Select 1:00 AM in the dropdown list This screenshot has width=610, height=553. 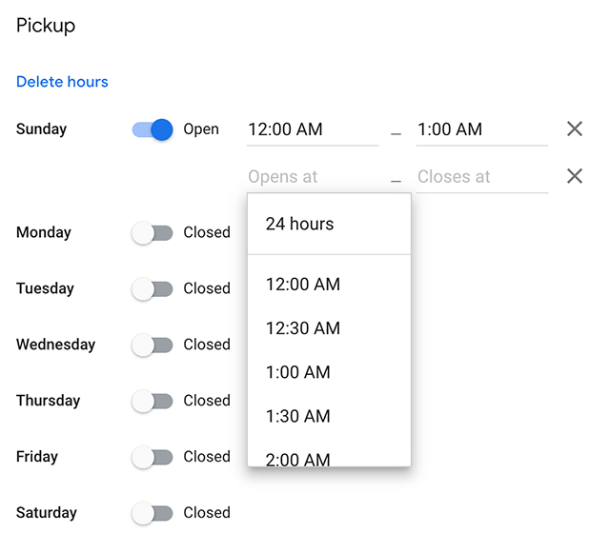tap(298, 372)
